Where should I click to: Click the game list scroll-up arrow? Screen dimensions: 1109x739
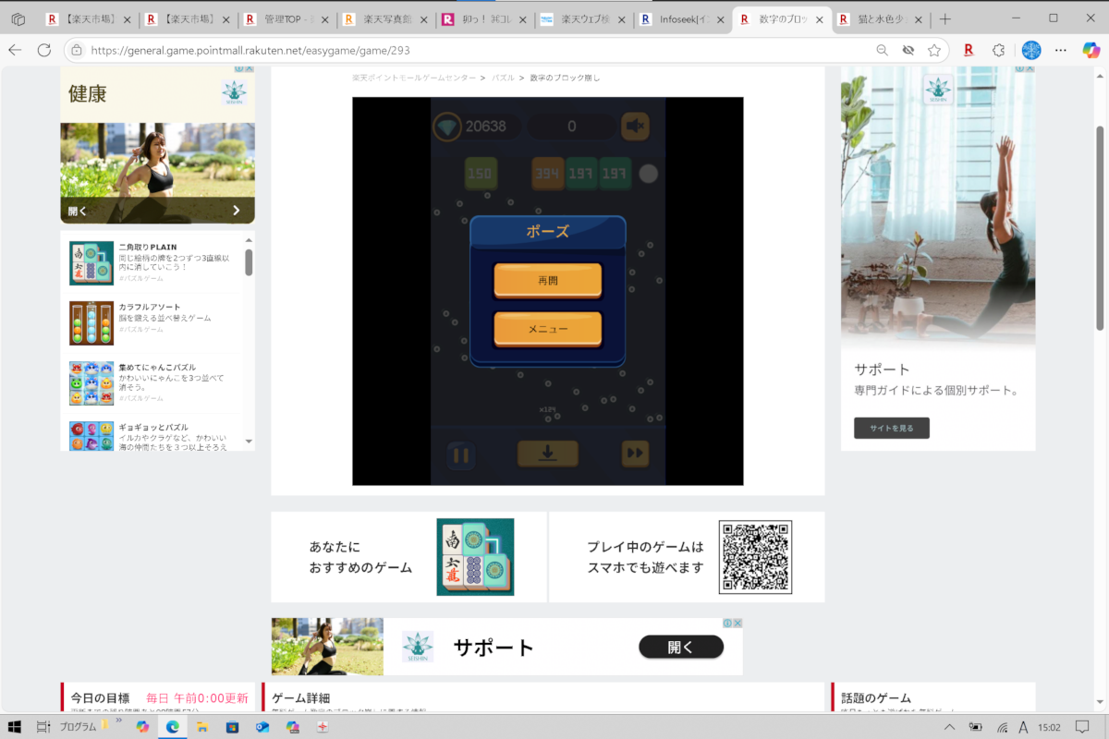coord(249,239)
